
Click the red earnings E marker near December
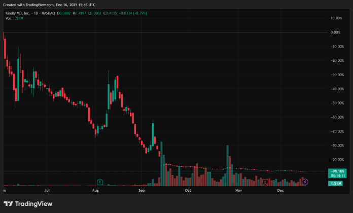click(265, 182)
